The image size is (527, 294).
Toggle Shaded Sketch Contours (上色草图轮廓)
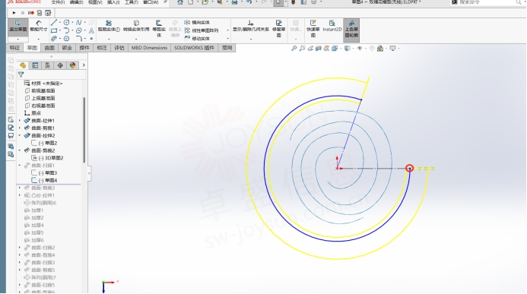[351, 30]
